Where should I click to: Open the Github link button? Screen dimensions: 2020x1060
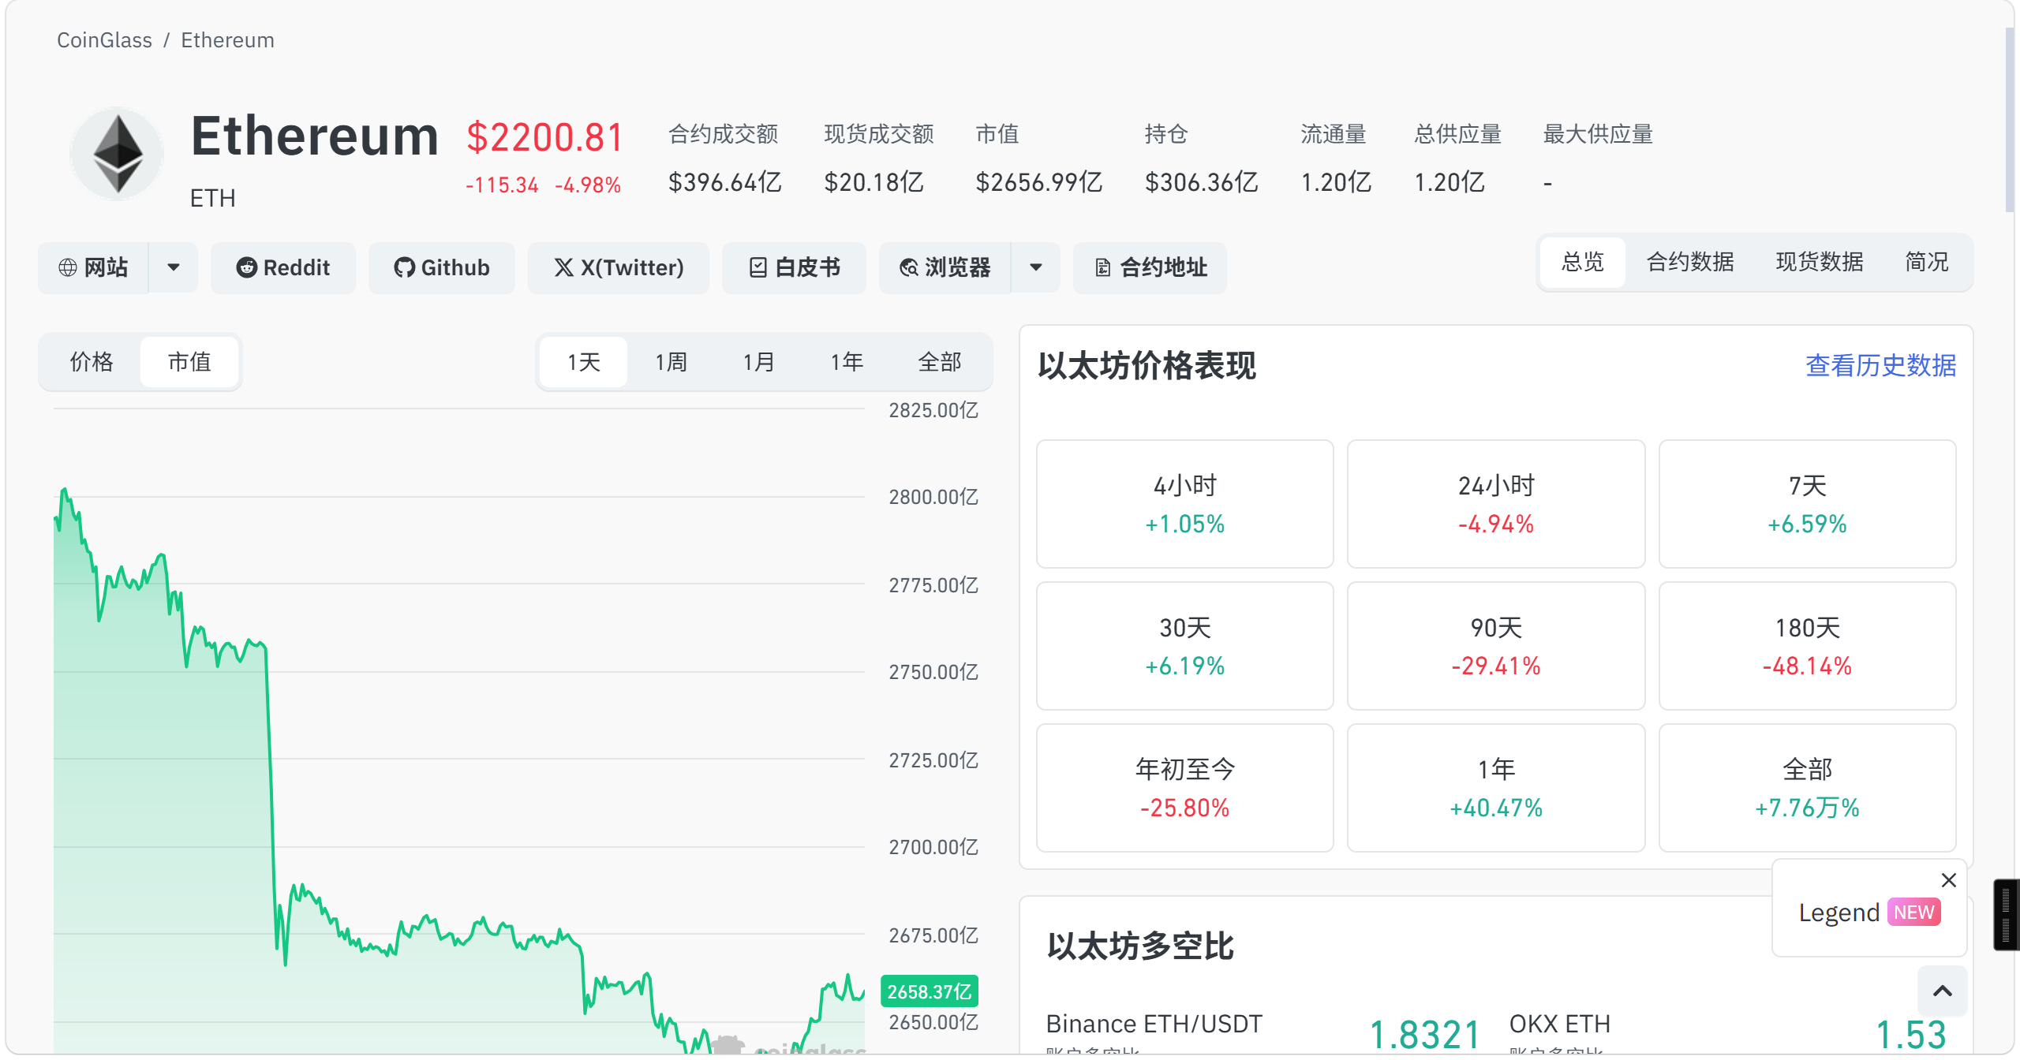(442, 267)
